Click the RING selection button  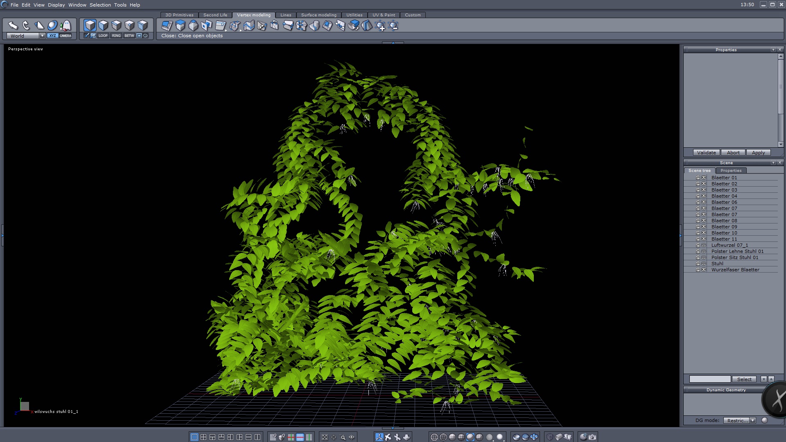(x=116, y=36)
